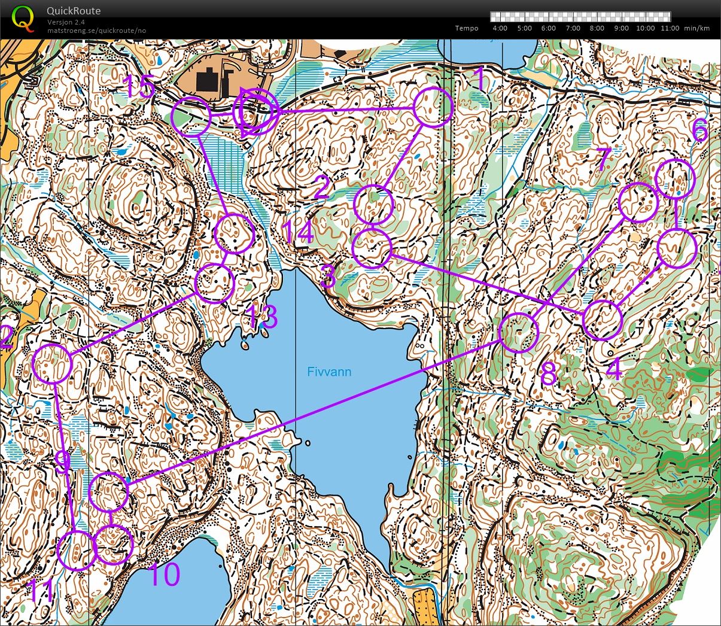Click the purple control number 7
This screenshot has height=626, width=721.
point(603,159)
